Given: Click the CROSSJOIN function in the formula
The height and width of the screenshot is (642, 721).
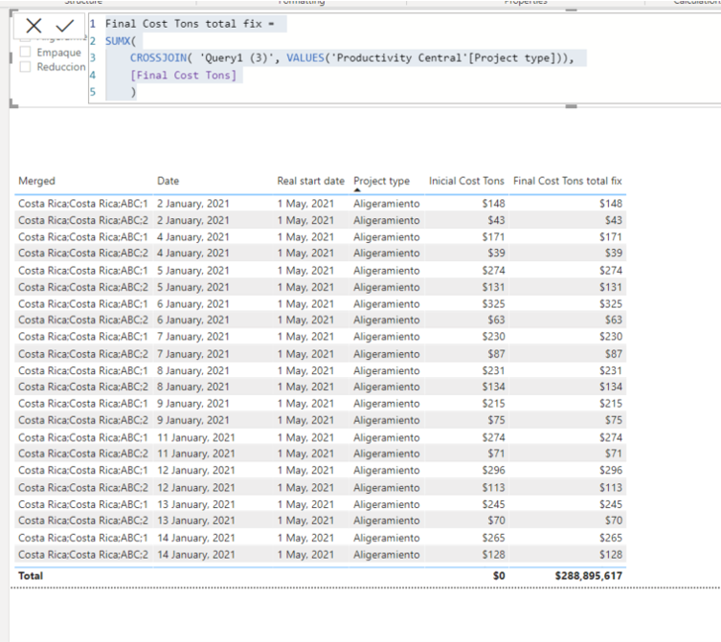Looking at the screenshot, I should (158, 58).
